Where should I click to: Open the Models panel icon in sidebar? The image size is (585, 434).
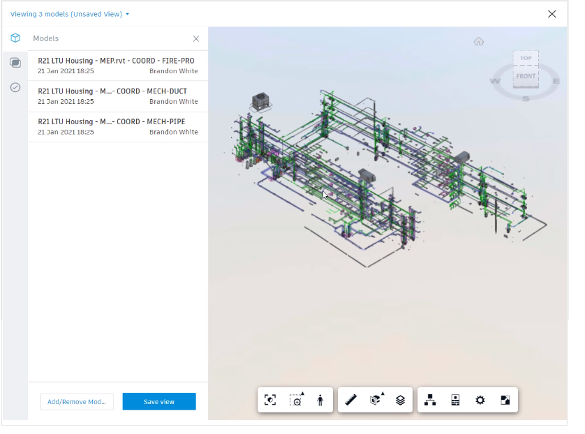point(15,38)
